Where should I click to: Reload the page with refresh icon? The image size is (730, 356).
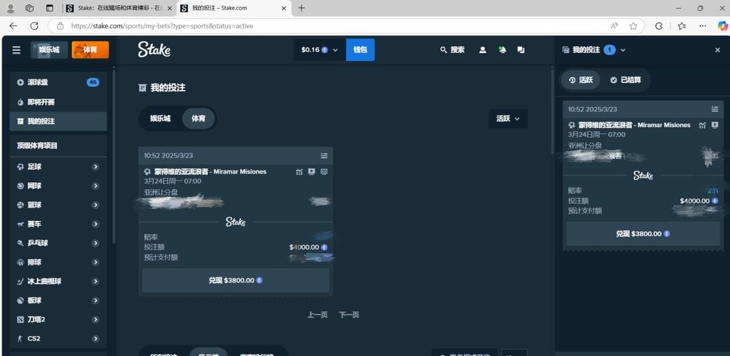tap(35, 26)
